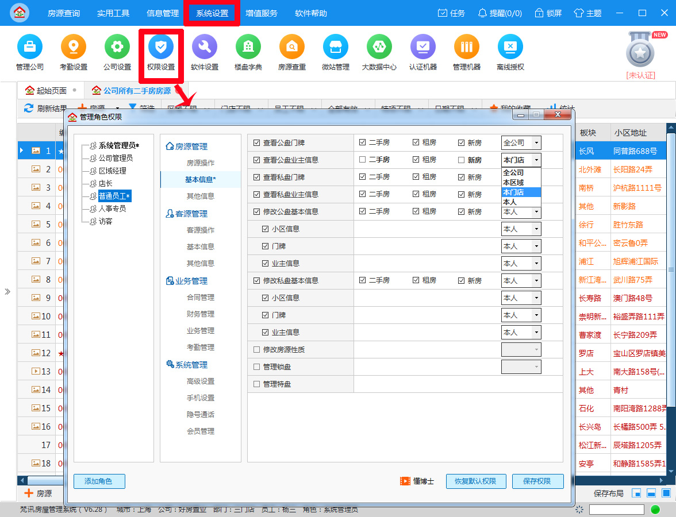
Task: Click the video icon in row 13
Action: (36, 371)
